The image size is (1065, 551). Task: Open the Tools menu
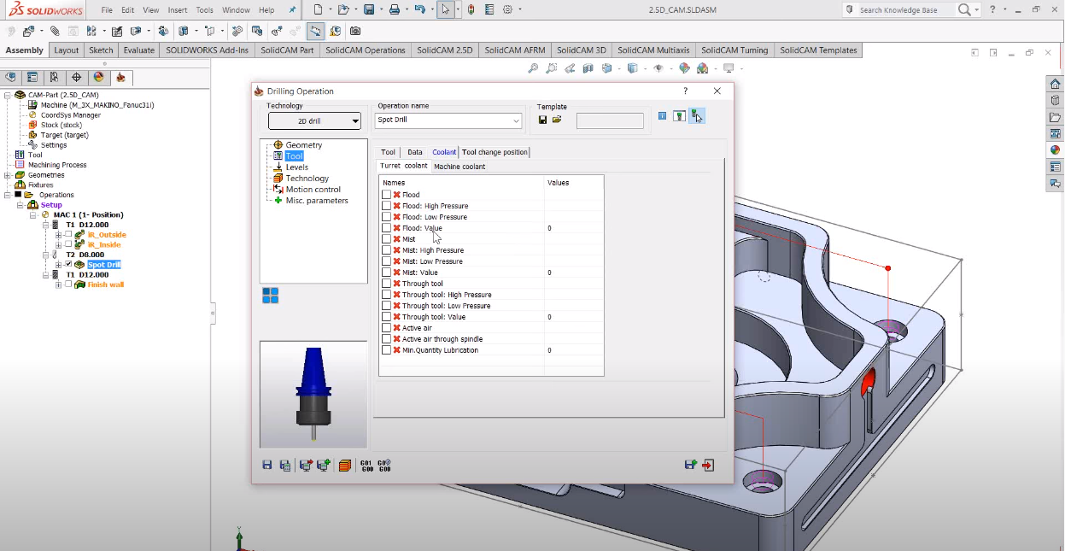point(204,10)
